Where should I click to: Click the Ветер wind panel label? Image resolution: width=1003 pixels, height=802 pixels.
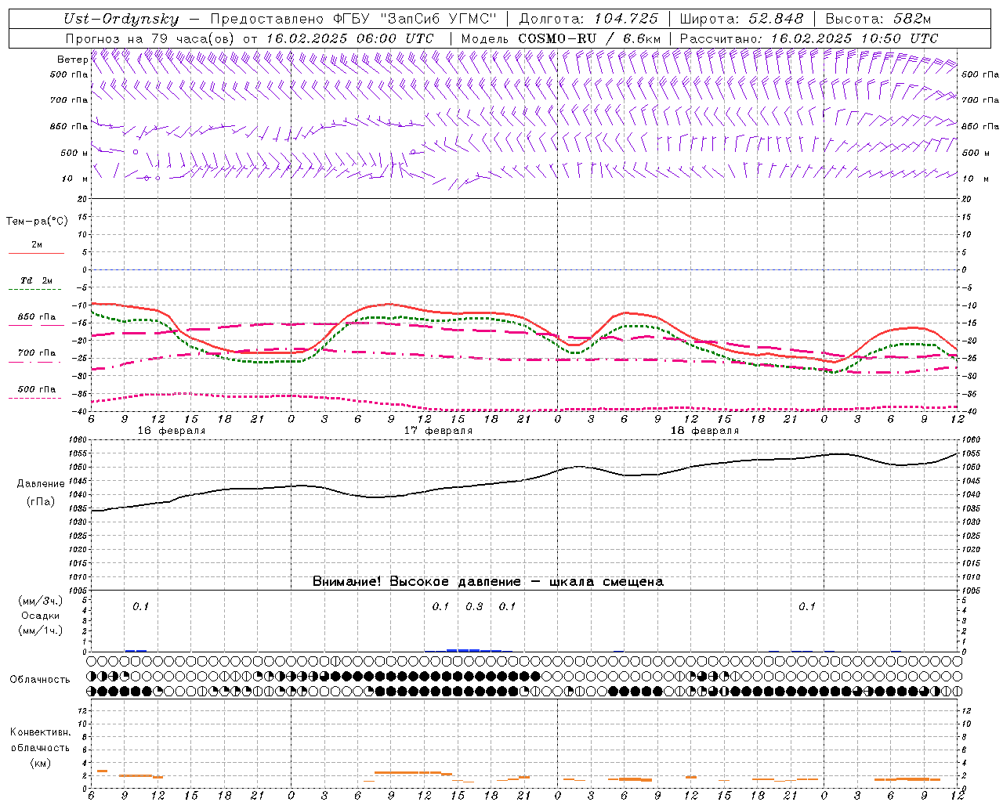72,60
